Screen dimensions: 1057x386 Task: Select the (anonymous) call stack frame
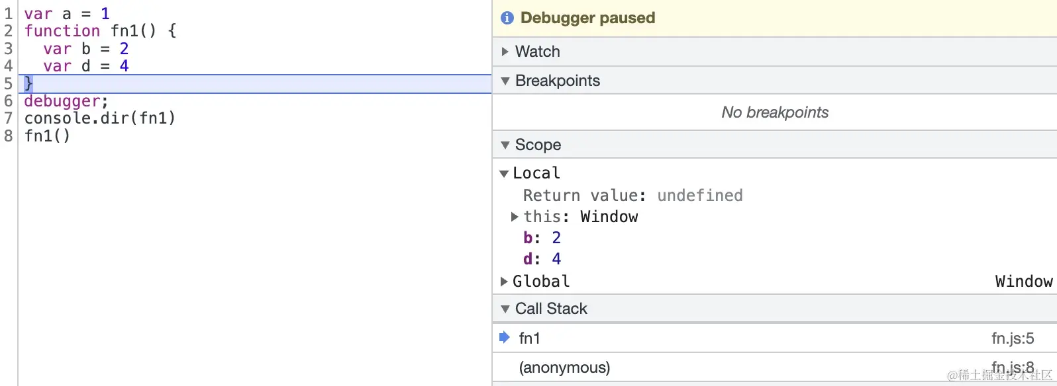564,367
